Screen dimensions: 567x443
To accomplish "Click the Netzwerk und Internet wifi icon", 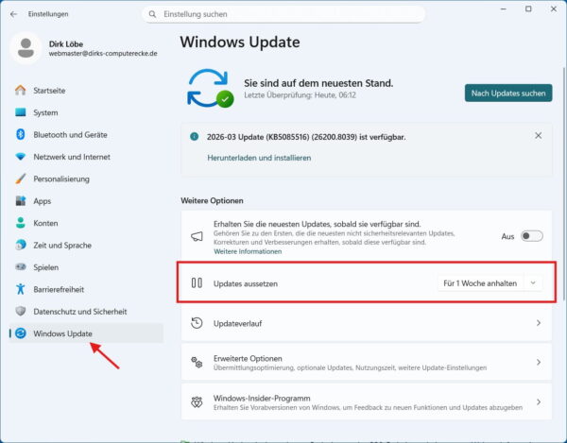I will [21, 157].
